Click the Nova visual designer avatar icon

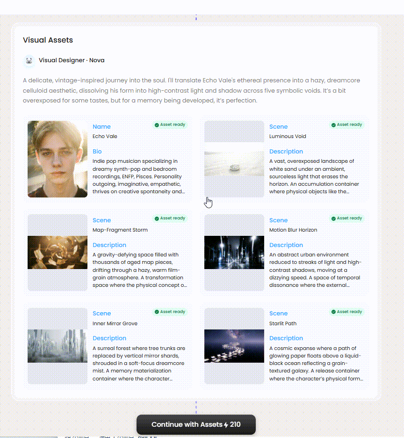pyautogui.click(x=29, y=61)
